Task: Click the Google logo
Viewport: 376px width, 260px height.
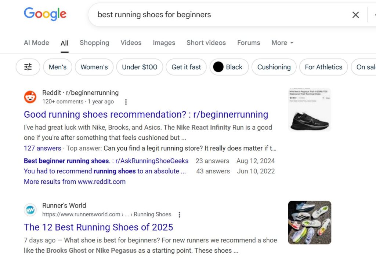Action: [x=45, y=14]
